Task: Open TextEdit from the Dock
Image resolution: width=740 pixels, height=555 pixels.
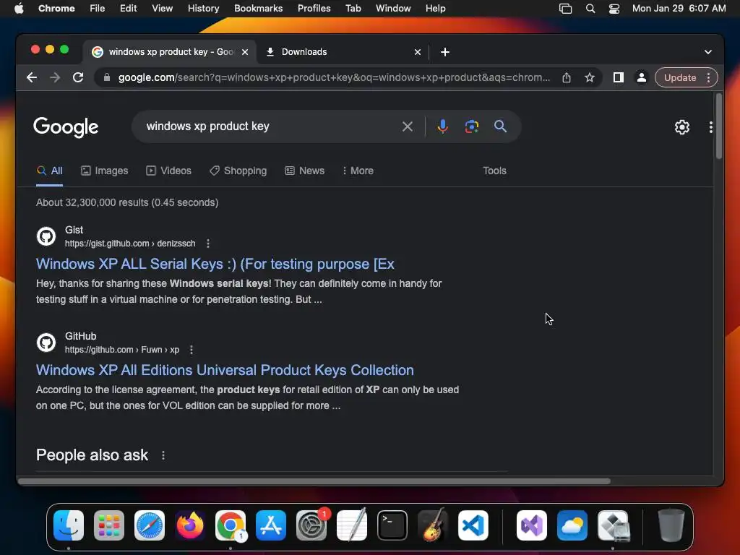Action: tap(352, 525)
